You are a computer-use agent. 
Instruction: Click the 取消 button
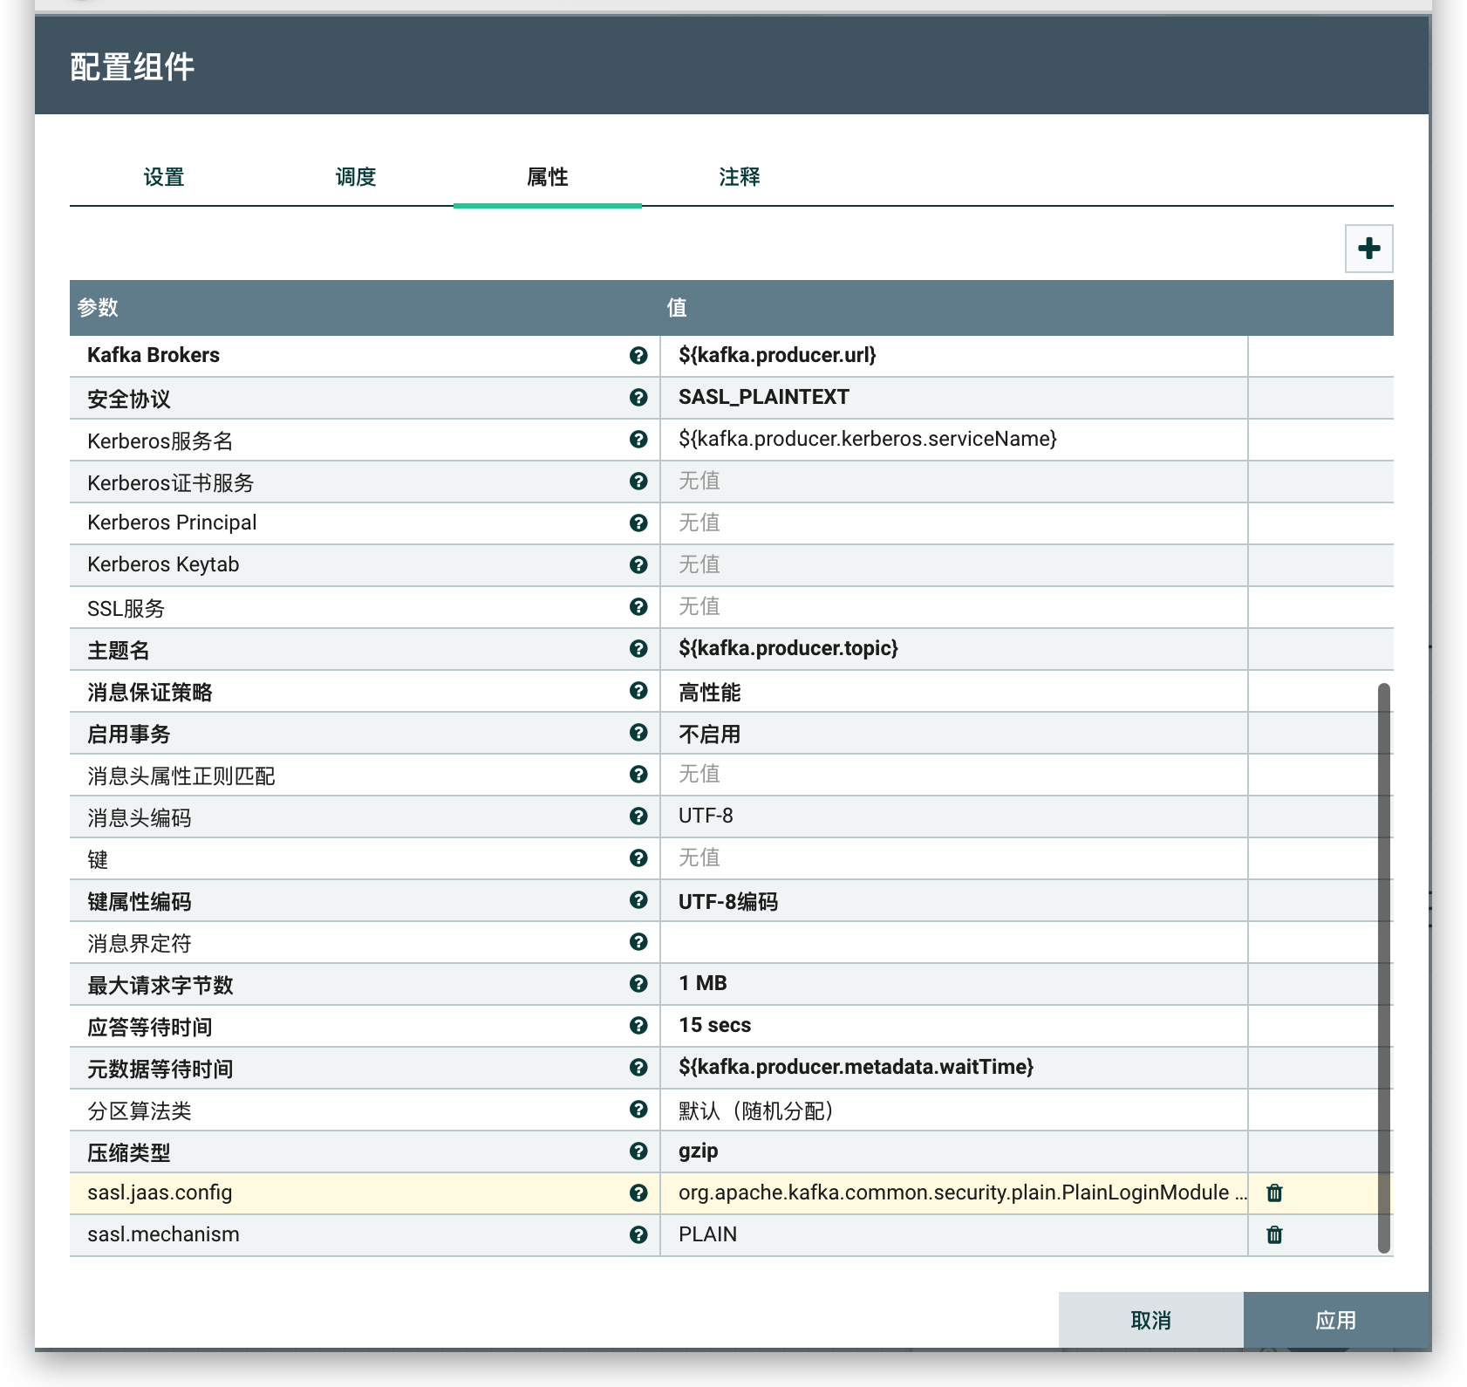(x=1150, y=1320)
